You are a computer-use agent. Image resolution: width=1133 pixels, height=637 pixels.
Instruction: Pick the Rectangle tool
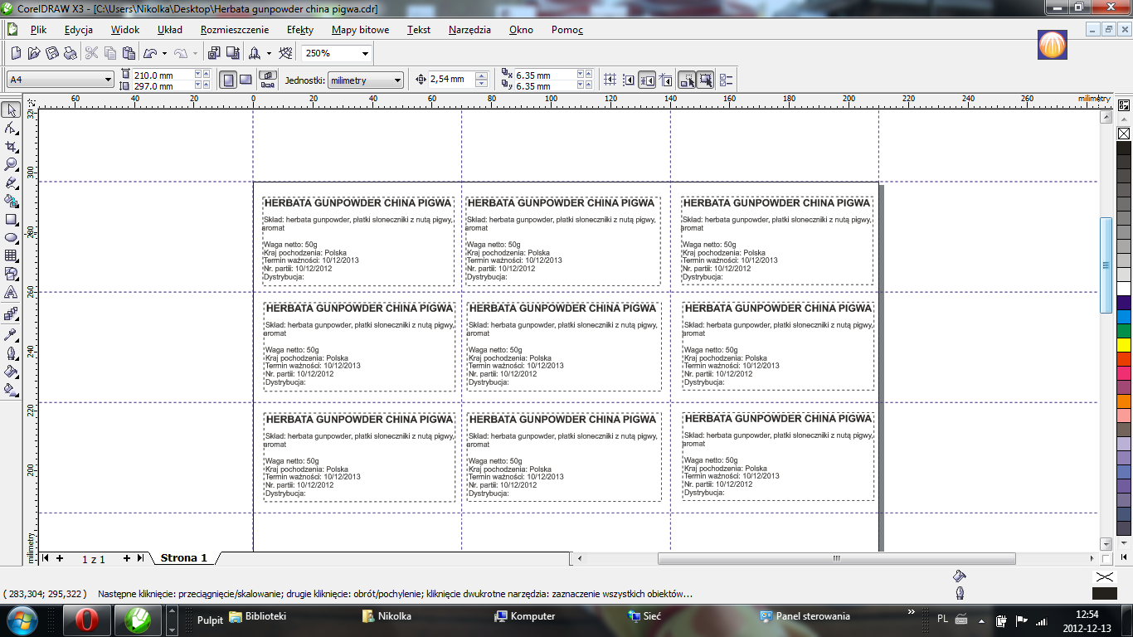pos(12,220)
